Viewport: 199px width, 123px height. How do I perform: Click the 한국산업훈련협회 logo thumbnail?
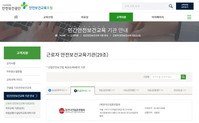coord(72,111)
